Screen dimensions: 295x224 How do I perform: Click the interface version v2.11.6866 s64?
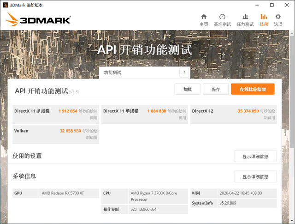[x=143, y=209]
